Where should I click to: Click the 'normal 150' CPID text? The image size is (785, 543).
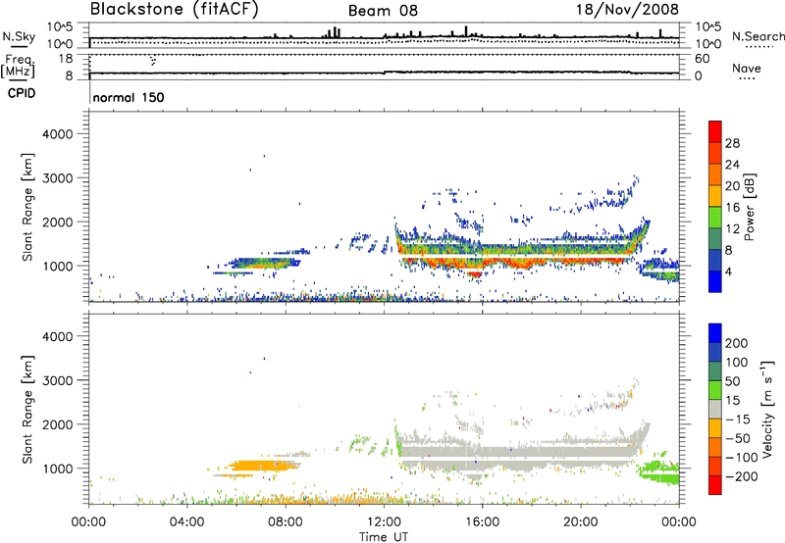[x=129, y=97]
